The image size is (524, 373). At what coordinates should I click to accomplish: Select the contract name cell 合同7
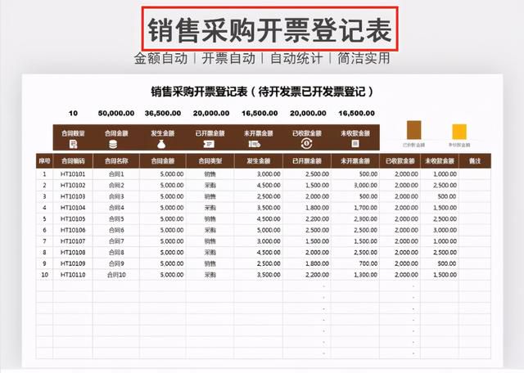116,241
